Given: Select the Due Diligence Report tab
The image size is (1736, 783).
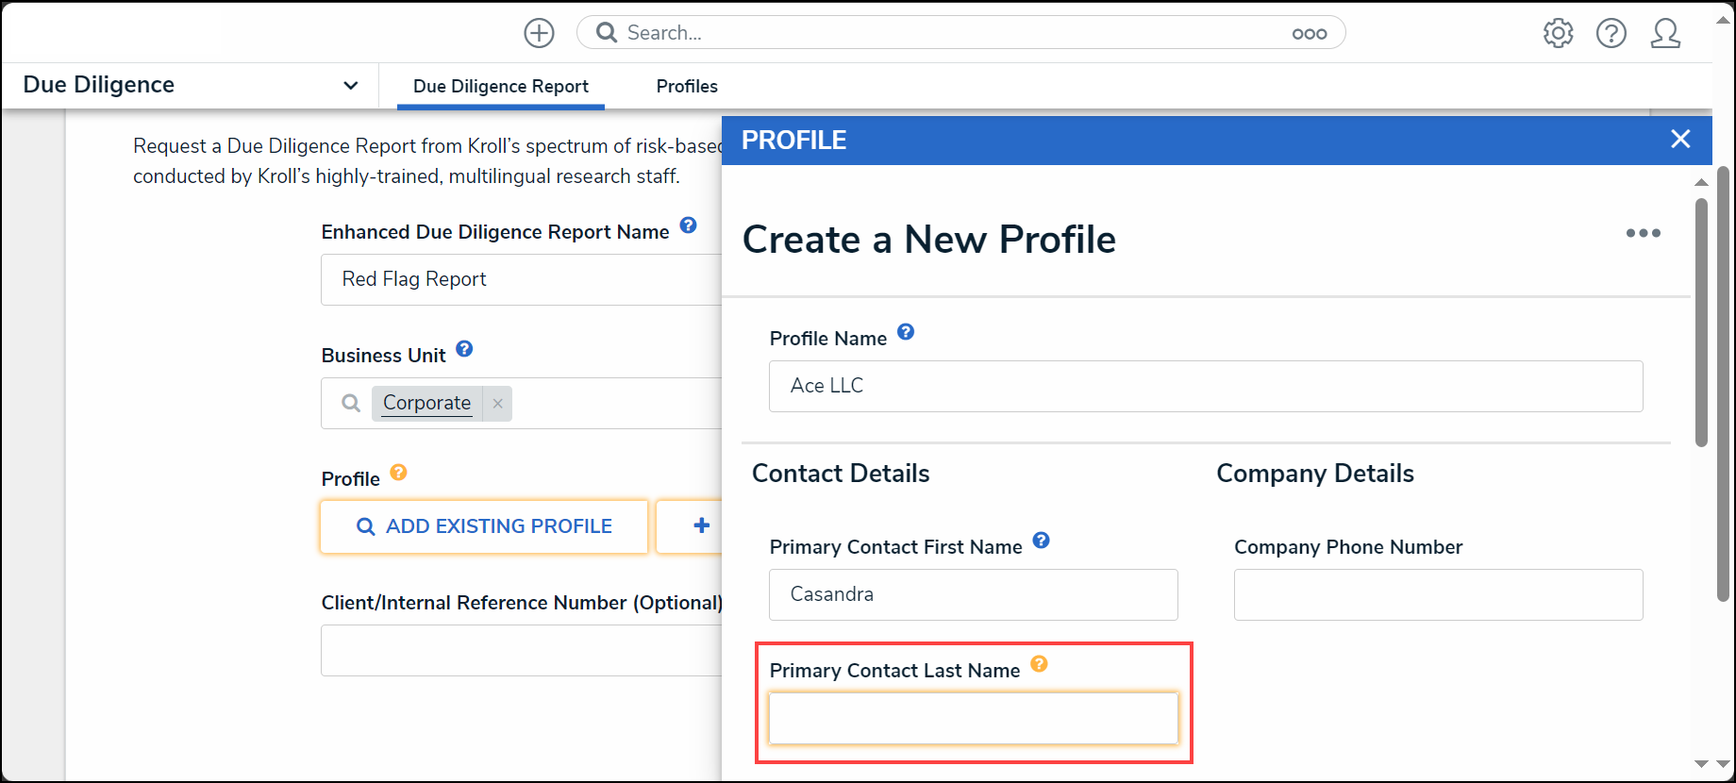Looking at the screenshot, I should click(x=501, y=86).
